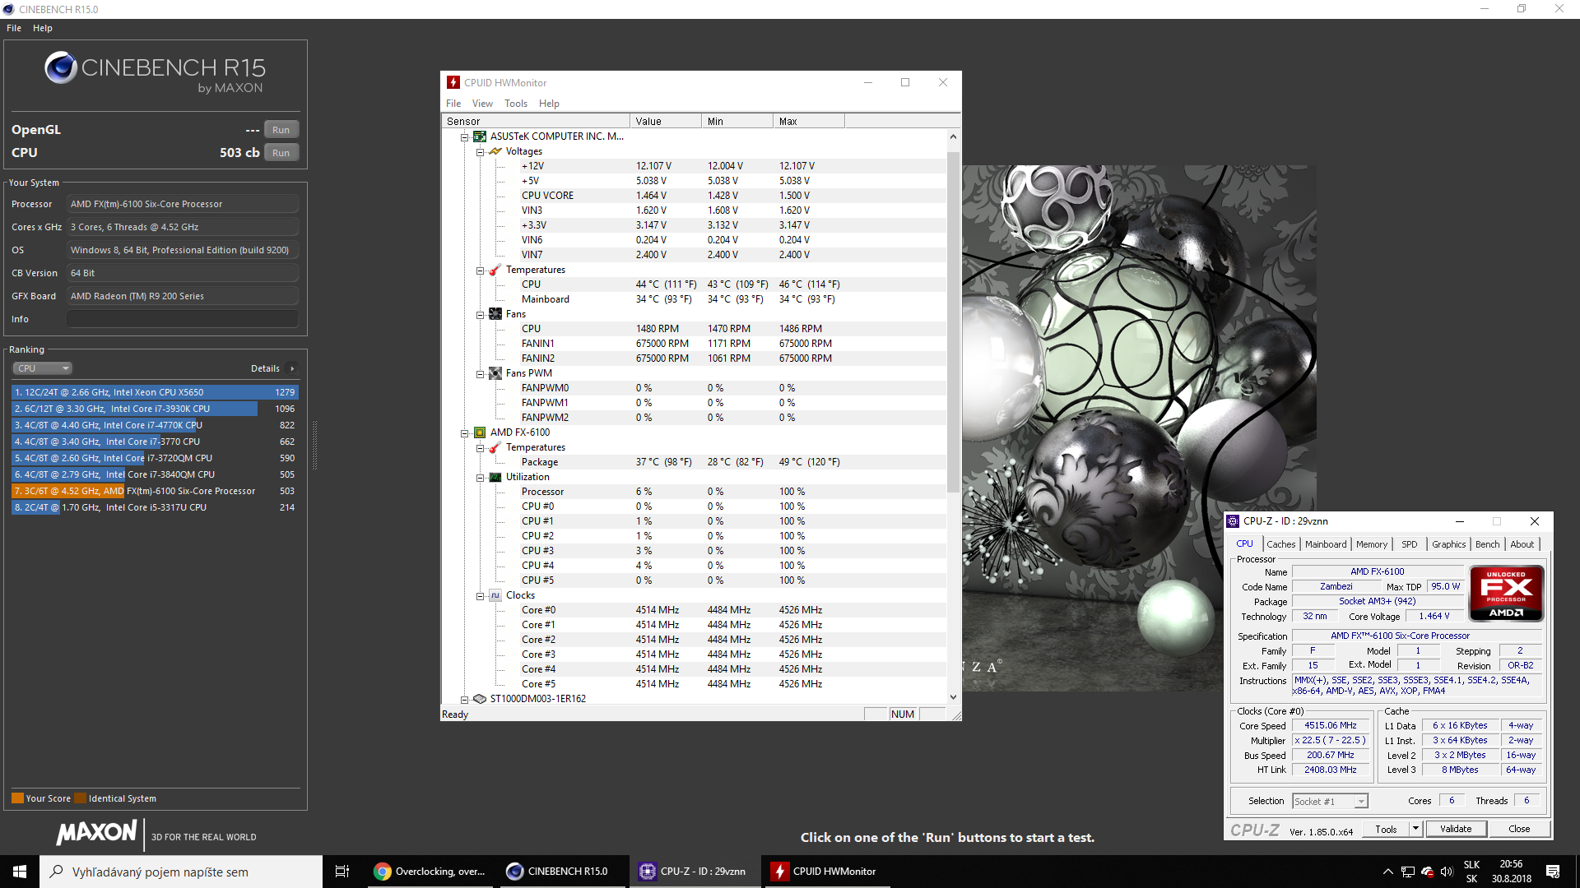Switch to CPU-Z Bench tab
1580x888 pixels.
1487,544
